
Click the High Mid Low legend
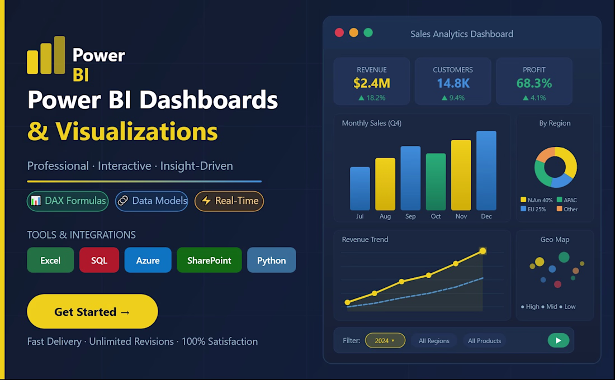(548, 307)
